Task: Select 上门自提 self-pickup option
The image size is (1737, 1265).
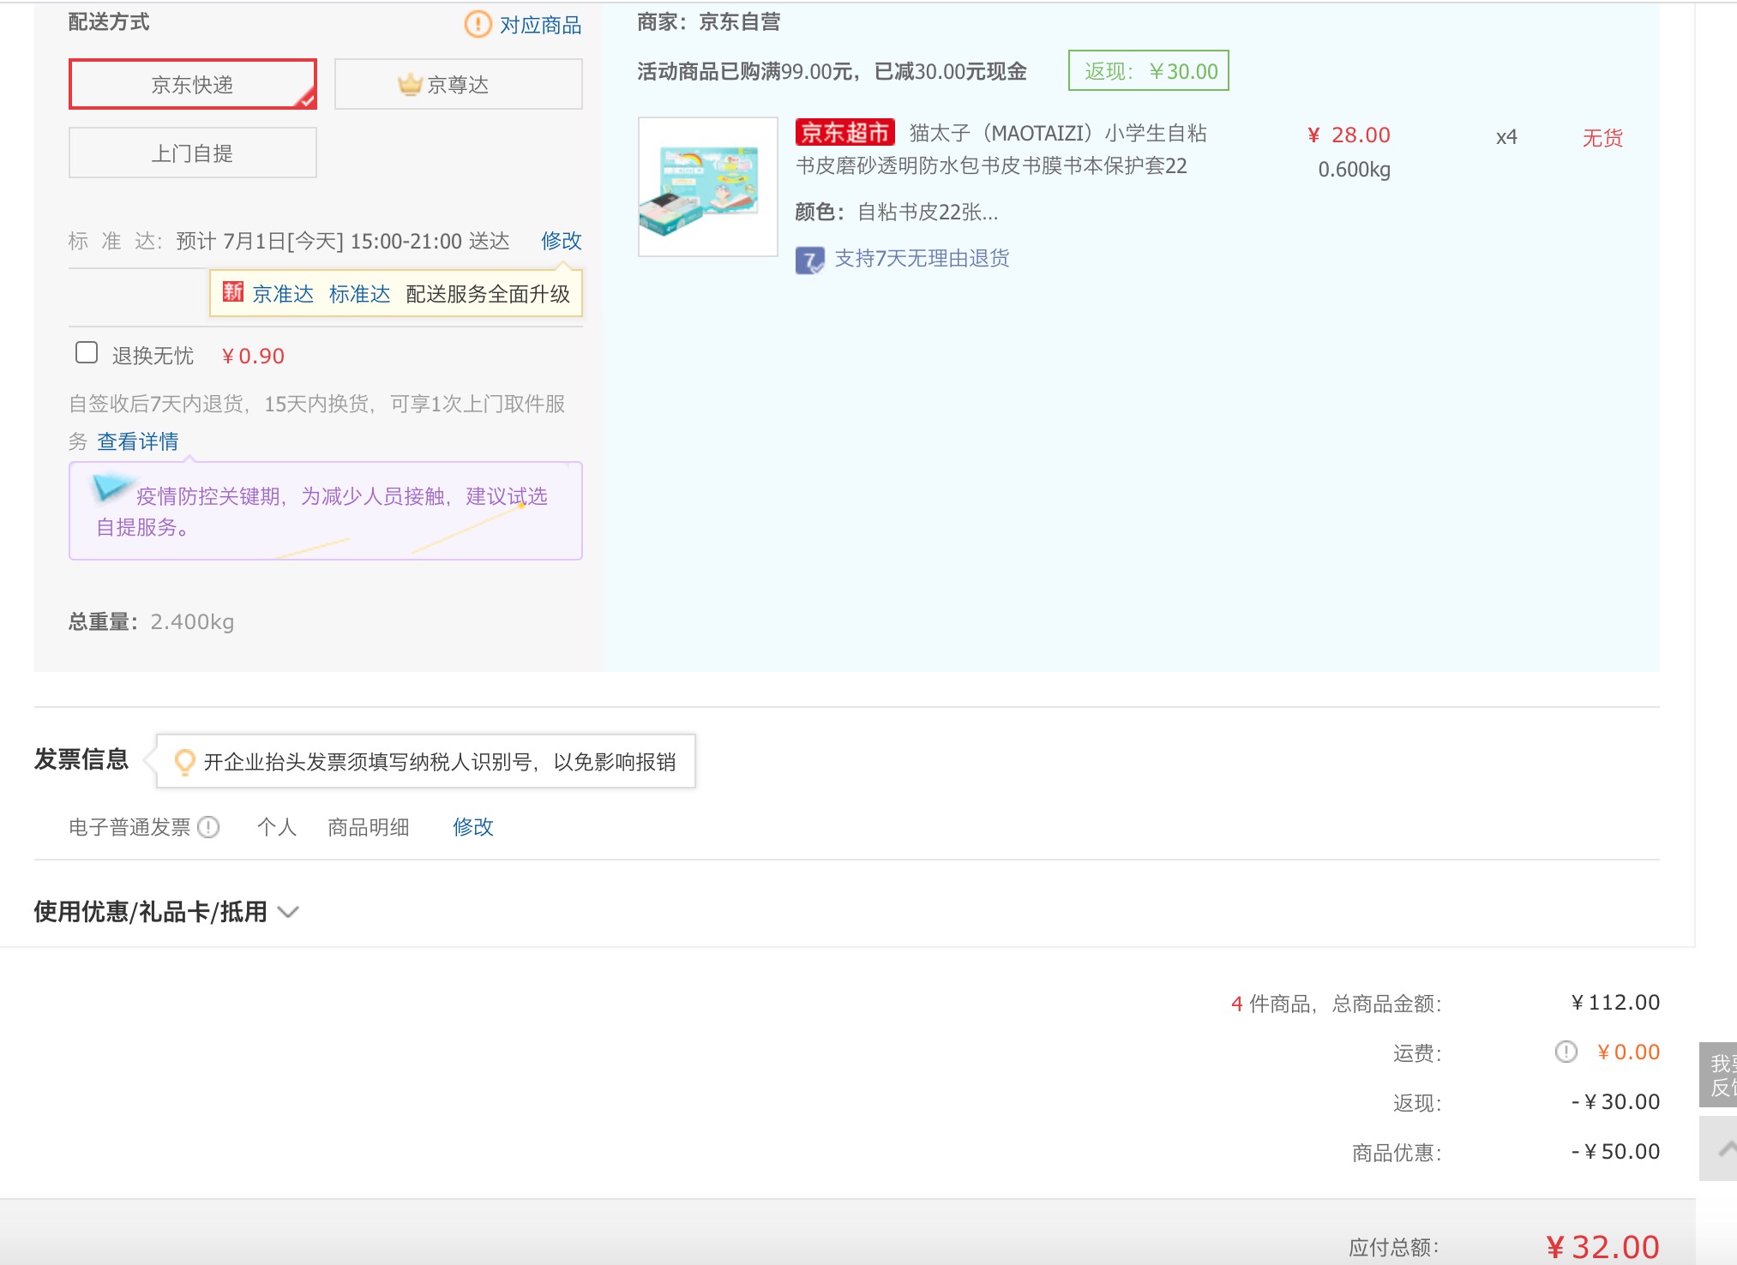Action: [193, 153]
